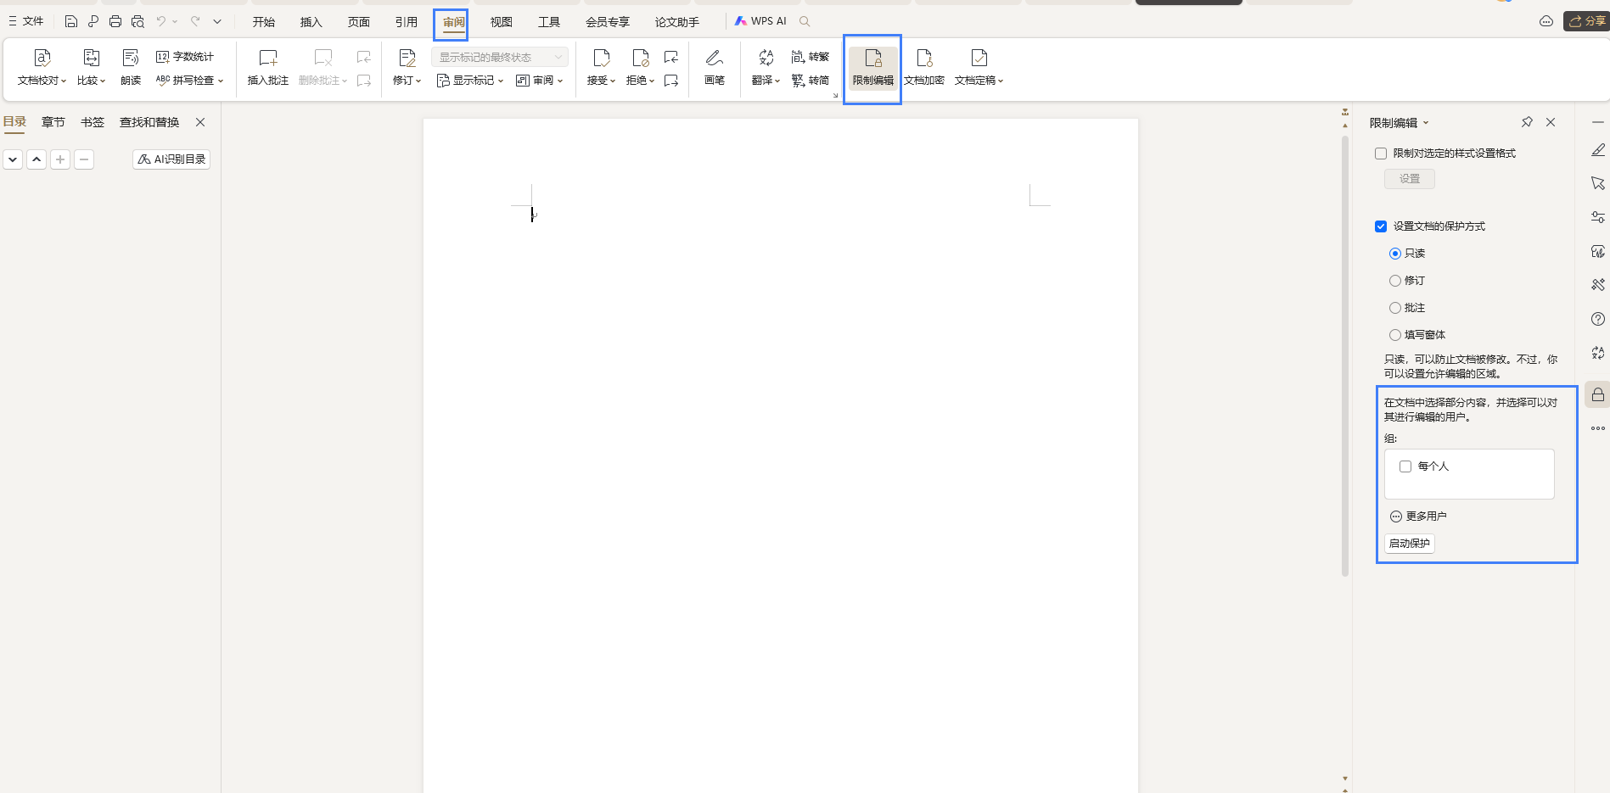Uncheck 设置文档的保护方式
Image resolution: width=1610 pixels, height=793 pixels.
1381,226
